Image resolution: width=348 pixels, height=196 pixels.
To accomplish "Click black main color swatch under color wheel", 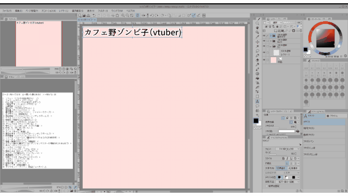I will point(306,50).
